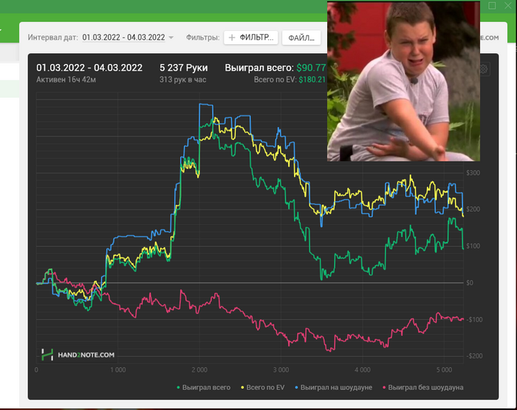Click the pink dot legend marker

384,388
